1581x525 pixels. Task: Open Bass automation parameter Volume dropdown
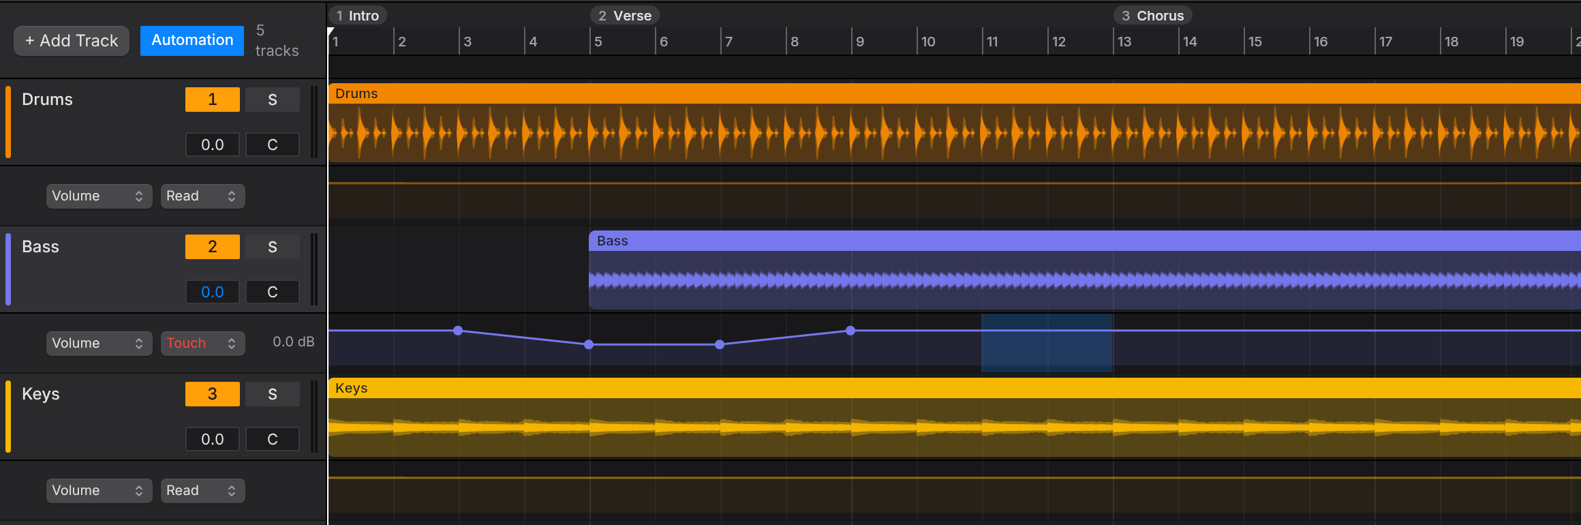click(99, 344)
